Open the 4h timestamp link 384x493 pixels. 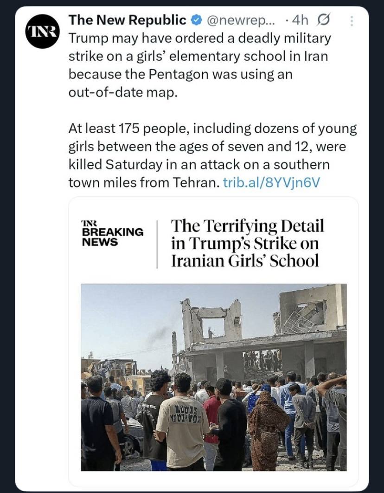pyautogui.click(x=300, y=20)
